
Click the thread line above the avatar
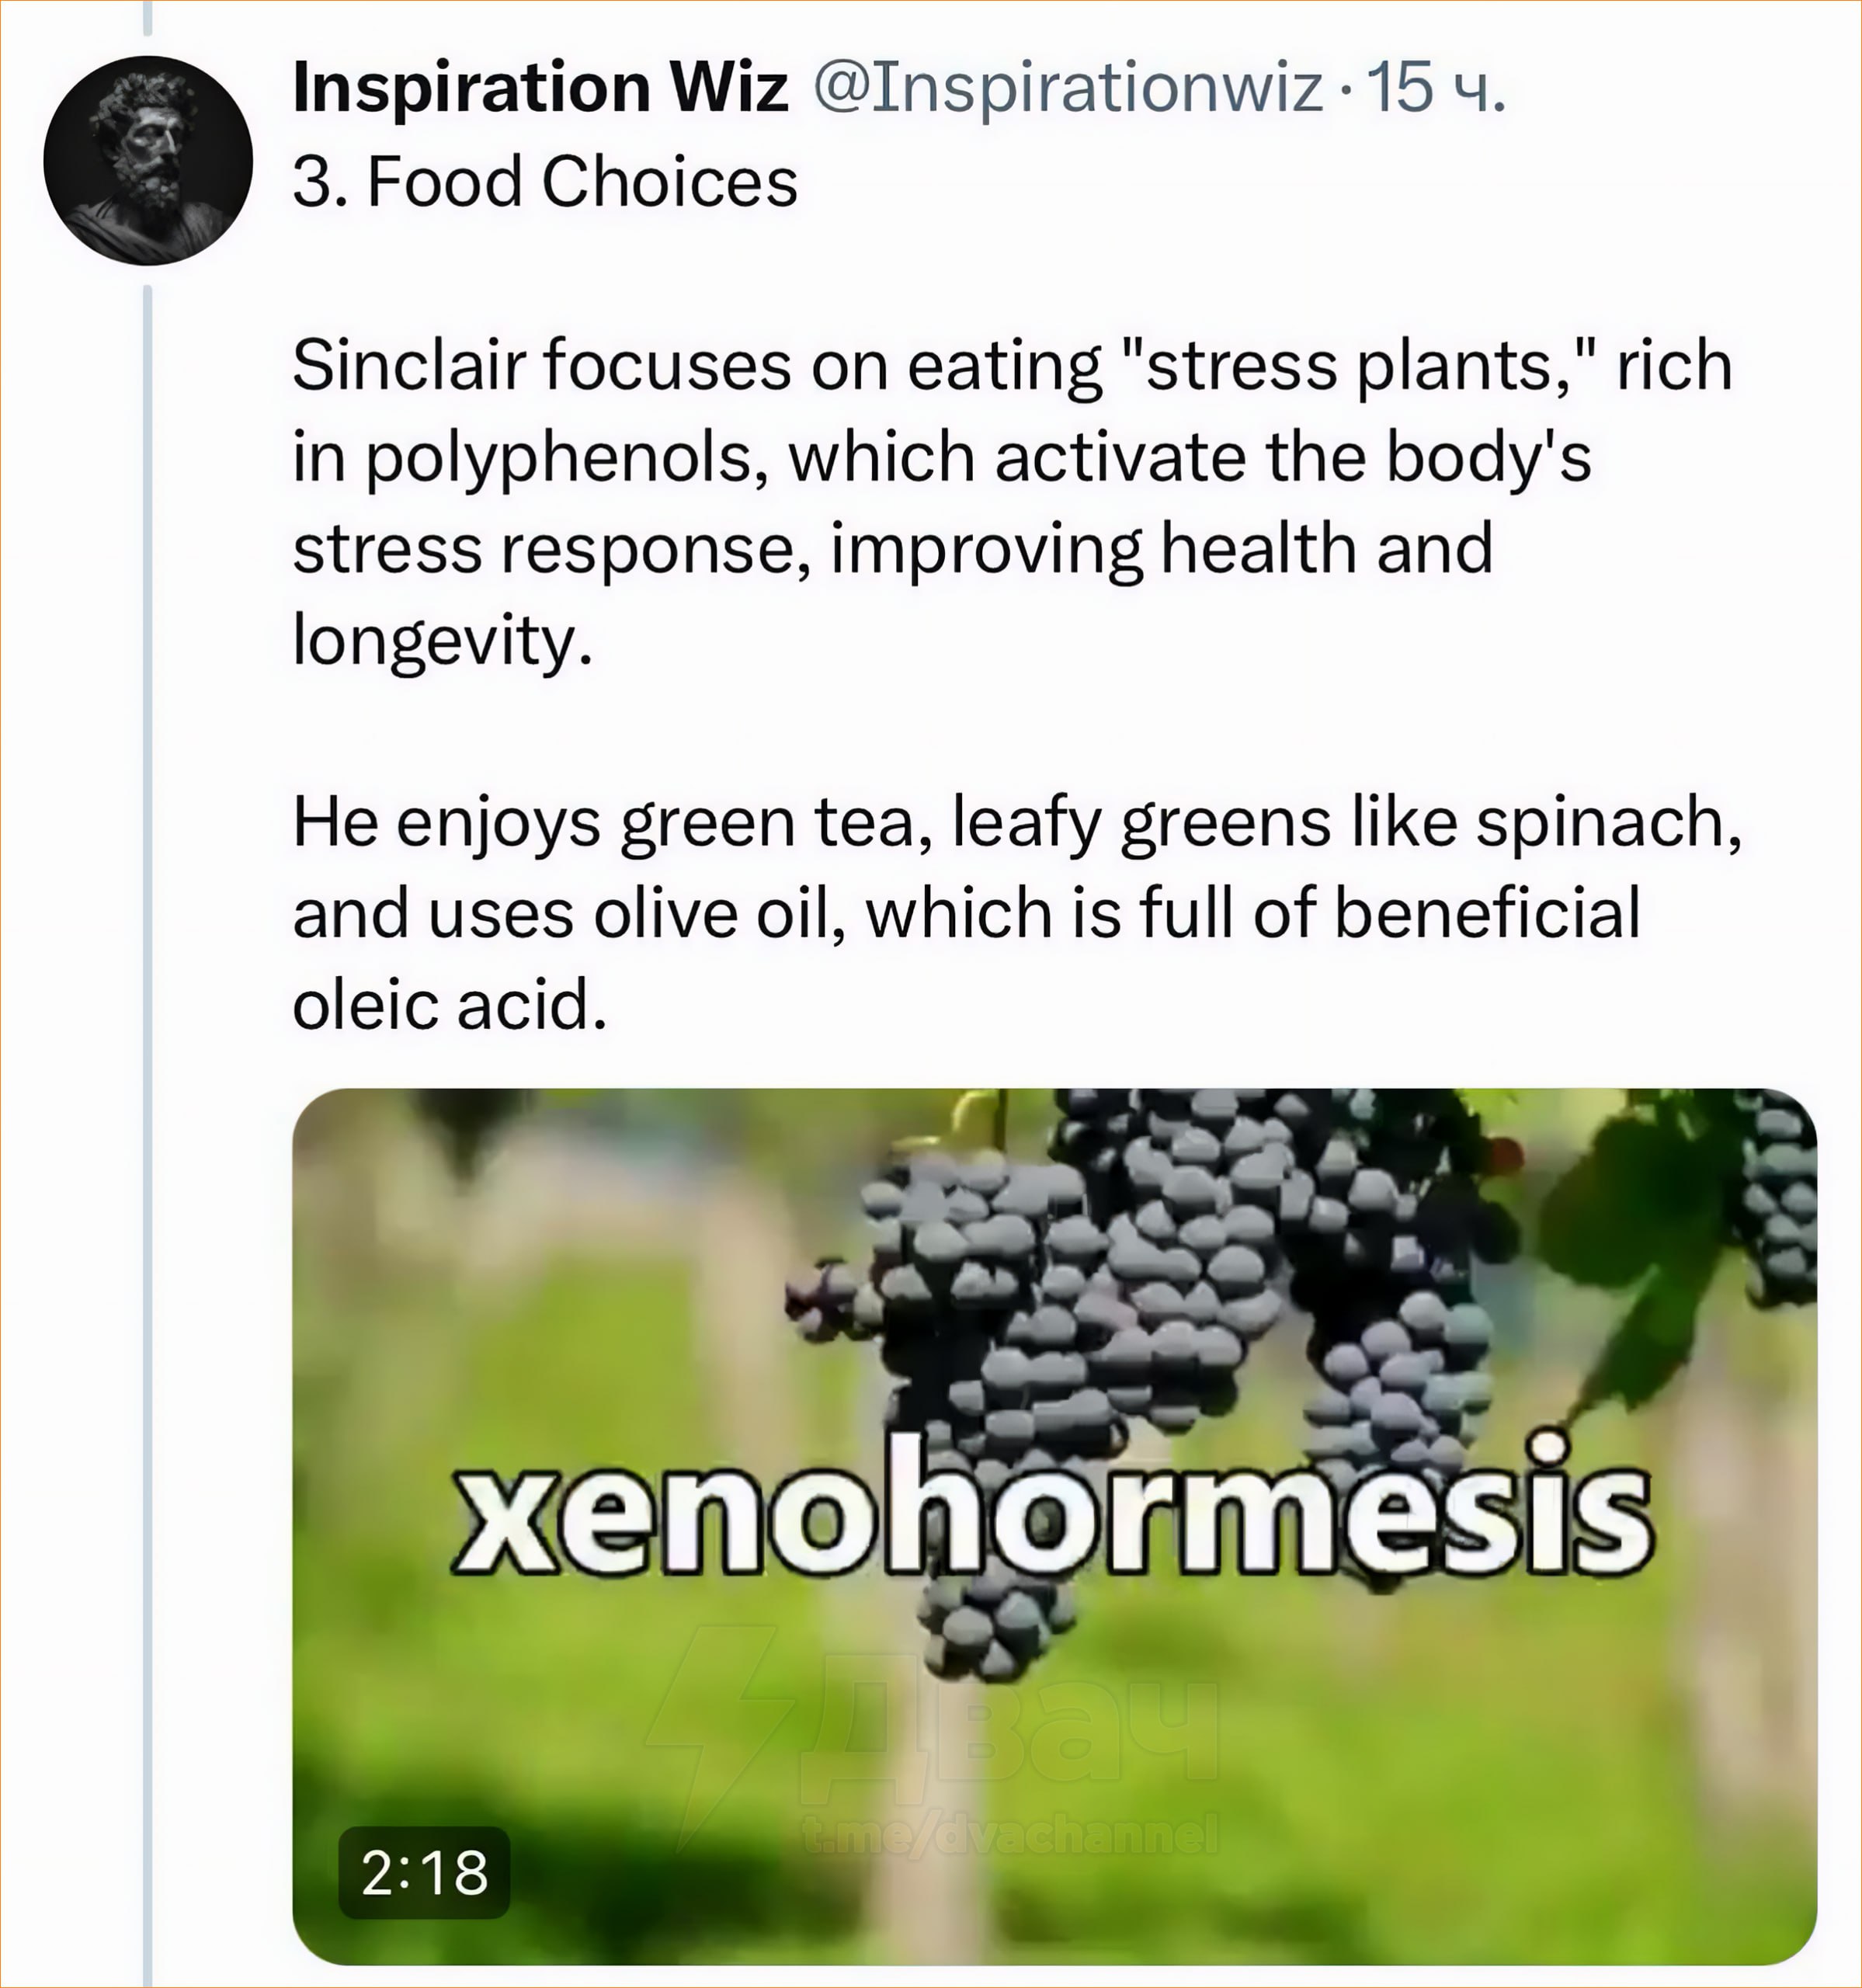click(148, 18)
